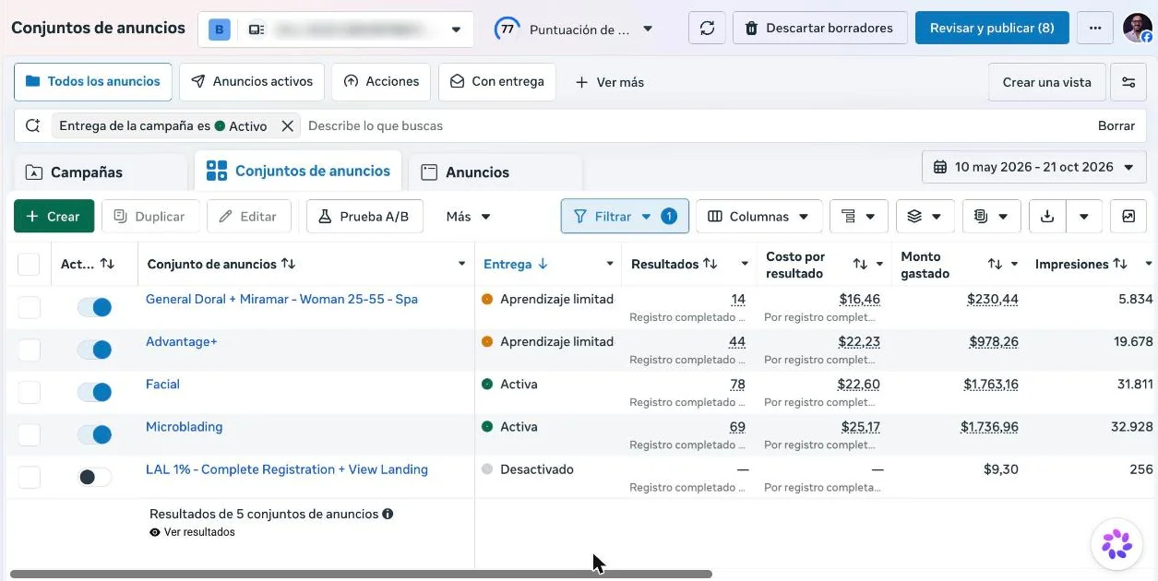Click the trash icon in Descartar borradores

coord(751,29)
